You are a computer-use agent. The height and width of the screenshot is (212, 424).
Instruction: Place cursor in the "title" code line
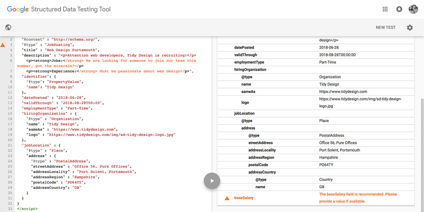[61, 50]
